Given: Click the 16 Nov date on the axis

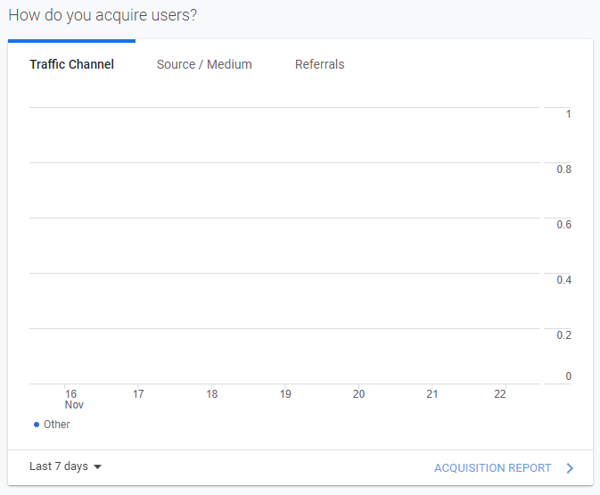Looking at the screenshot, I should [74, 399].
